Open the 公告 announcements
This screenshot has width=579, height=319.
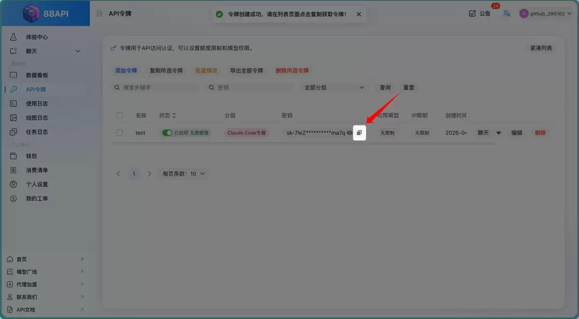point(480,14)
